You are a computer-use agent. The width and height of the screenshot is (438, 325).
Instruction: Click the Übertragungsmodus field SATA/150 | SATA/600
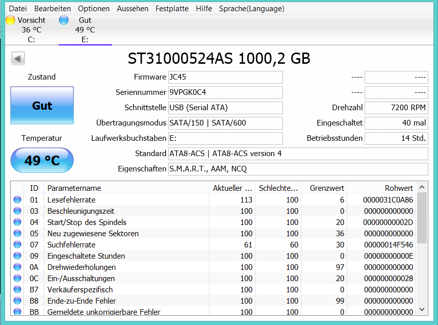[x=225, y=123]
